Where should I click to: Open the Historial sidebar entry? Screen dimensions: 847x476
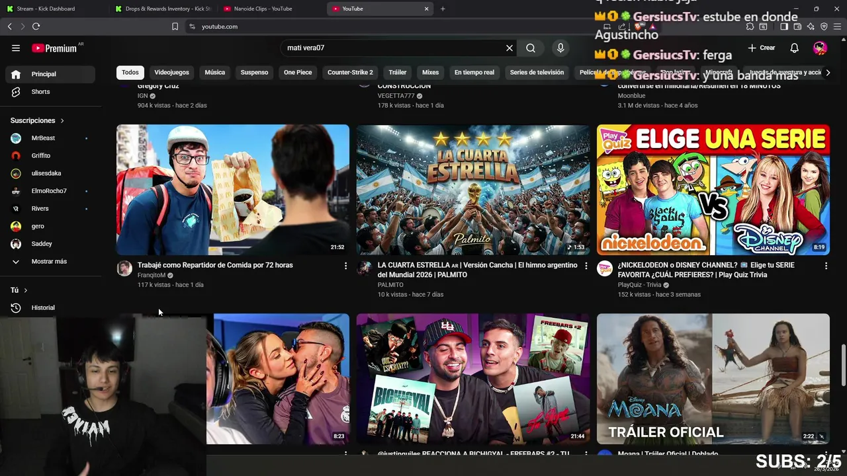52,307
